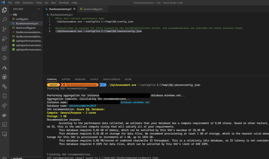
Task: Click the 'Storage: 1 GB' terminal line
Action: coord(57,116)
